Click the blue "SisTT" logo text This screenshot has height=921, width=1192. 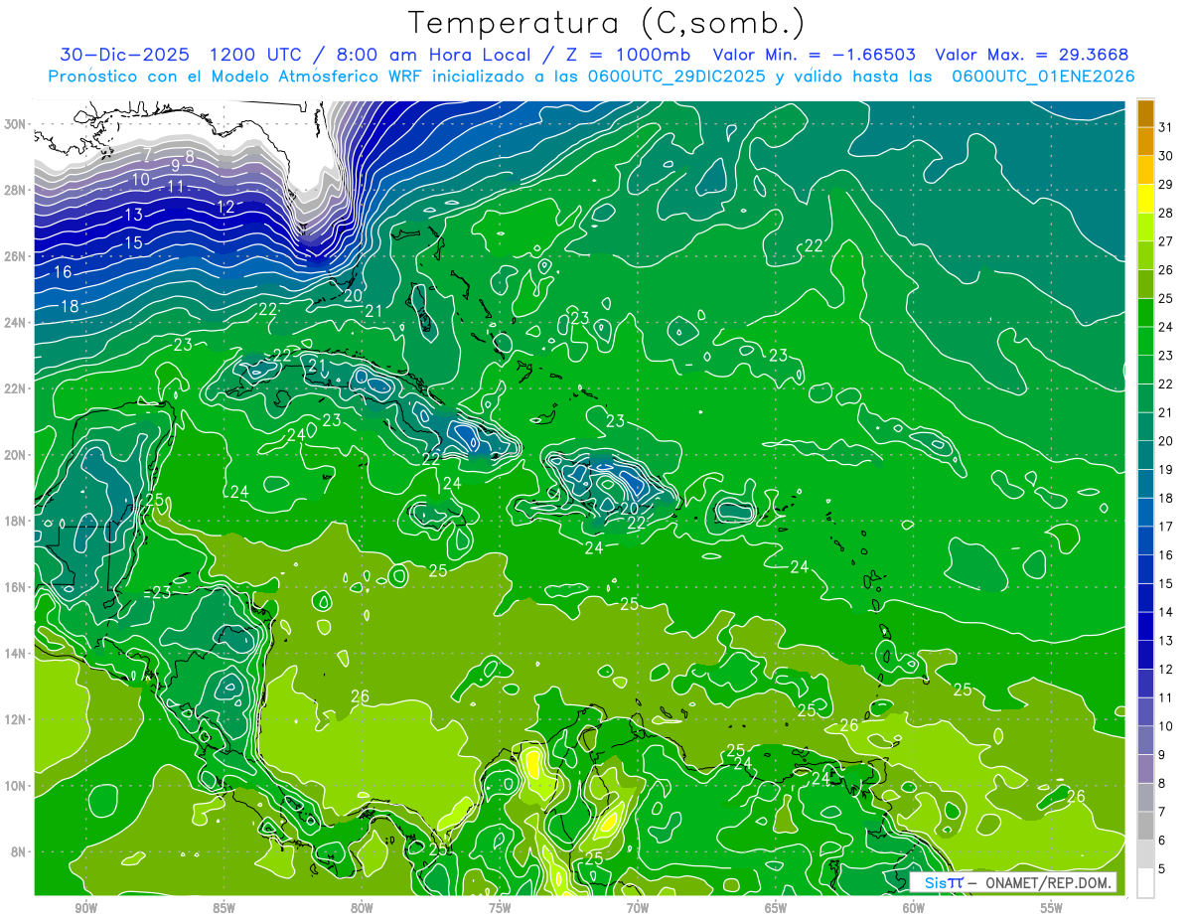(944, 882)
